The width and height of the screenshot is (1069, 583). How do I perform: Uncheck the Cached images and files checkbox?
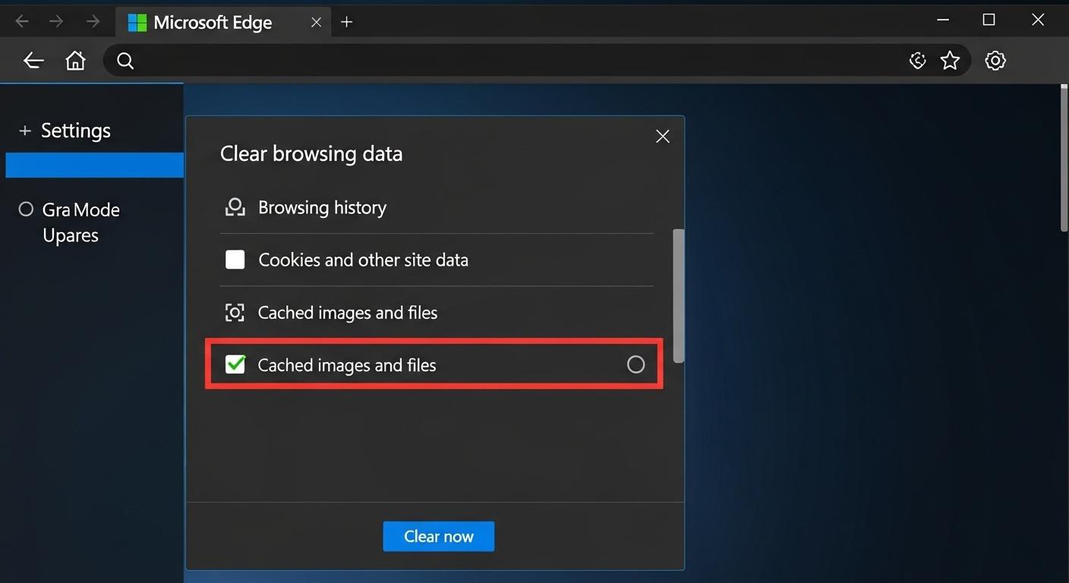tap(235, 364)
